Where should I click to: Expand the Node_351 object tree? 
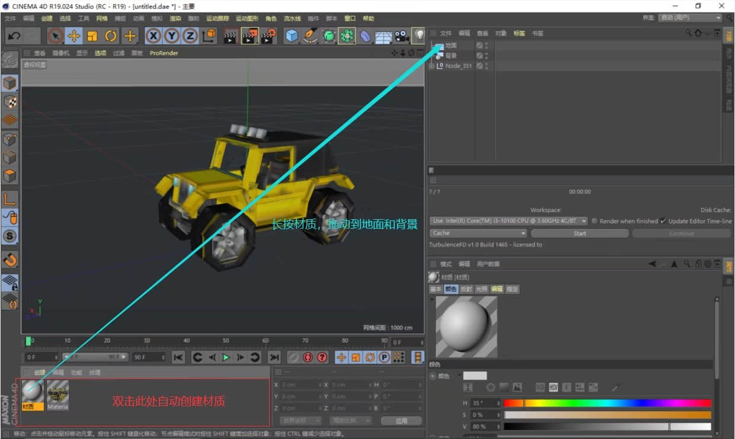432,66
